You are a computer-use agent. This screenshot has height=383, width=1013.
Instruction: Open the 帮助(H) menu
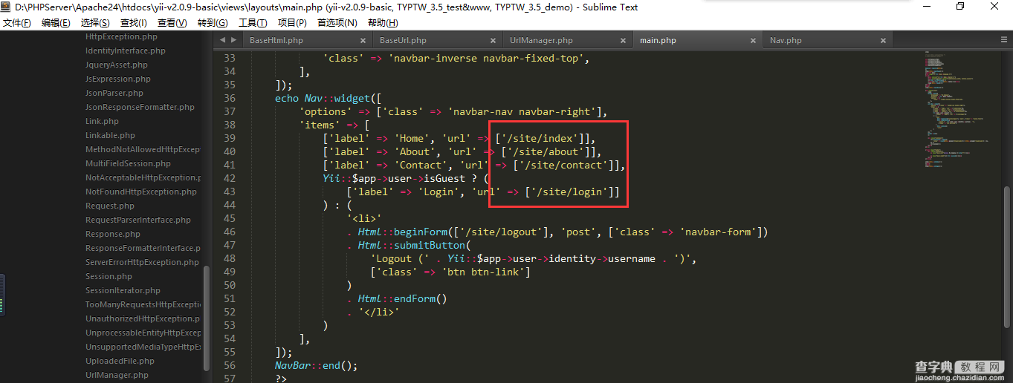coord(383,22)
